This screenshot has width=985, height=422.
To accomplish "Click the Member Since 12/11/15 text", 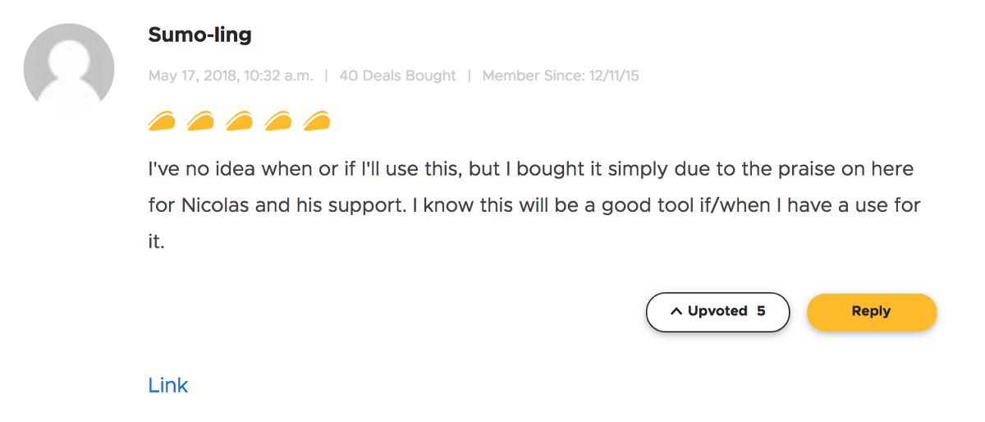I will (x=561, y=76).
